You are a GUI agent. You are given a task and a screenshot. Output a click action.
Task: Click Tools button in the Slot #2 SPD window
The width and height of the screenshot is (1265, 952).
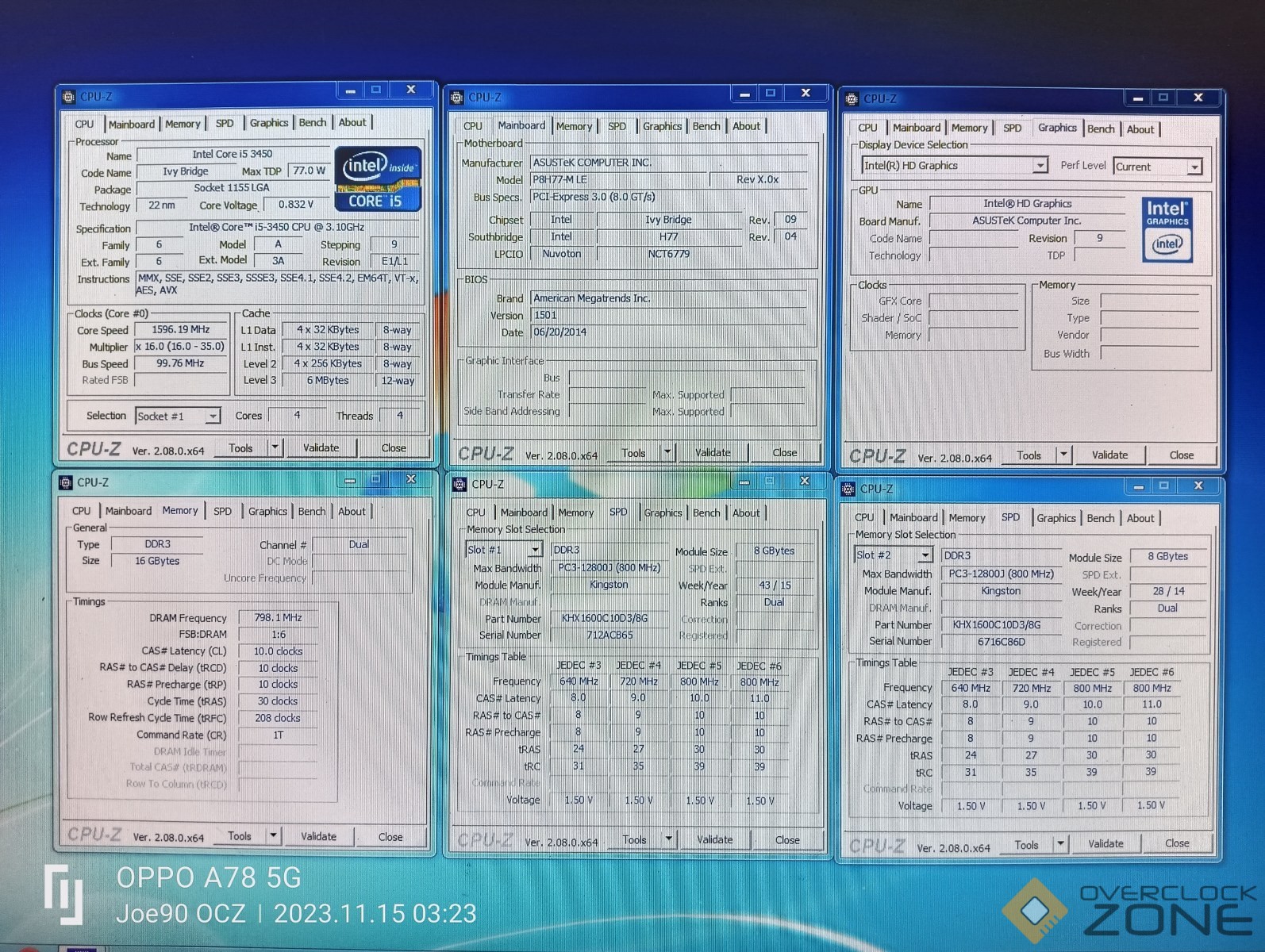[1026, 845]
